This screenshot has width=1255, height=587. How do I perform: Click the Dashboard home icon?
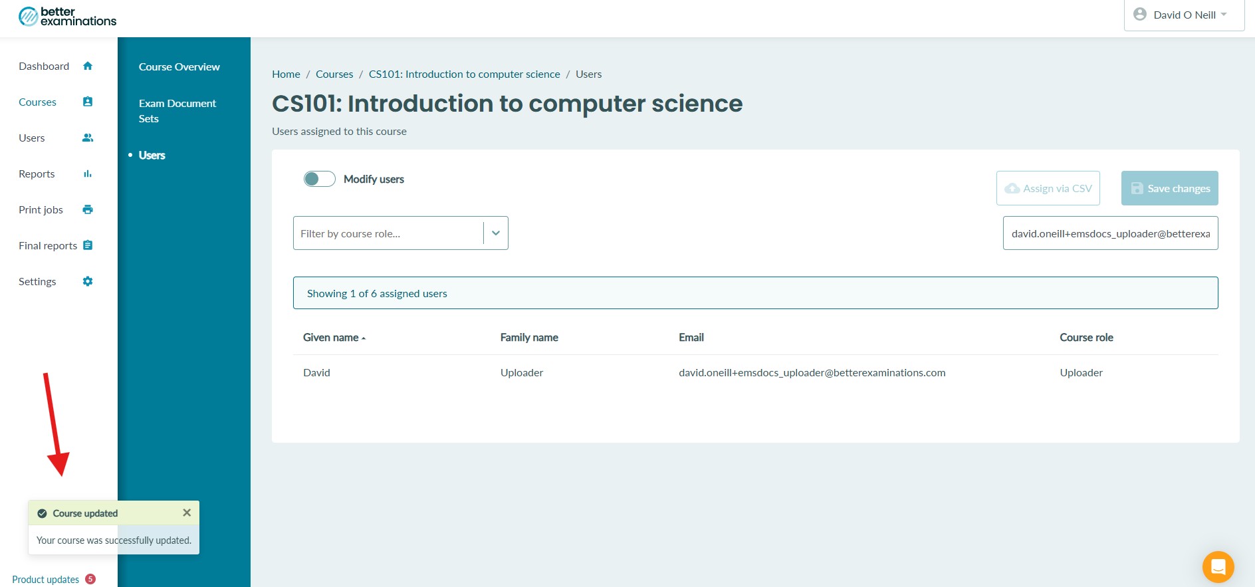88,66
